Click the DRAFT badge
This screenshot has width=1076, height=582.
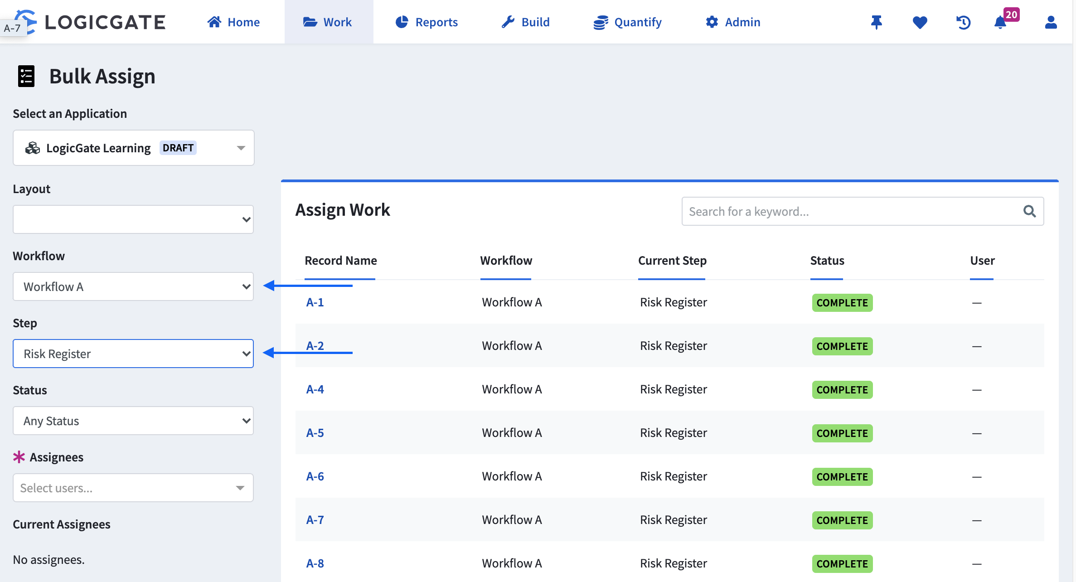tap(178, 148)
